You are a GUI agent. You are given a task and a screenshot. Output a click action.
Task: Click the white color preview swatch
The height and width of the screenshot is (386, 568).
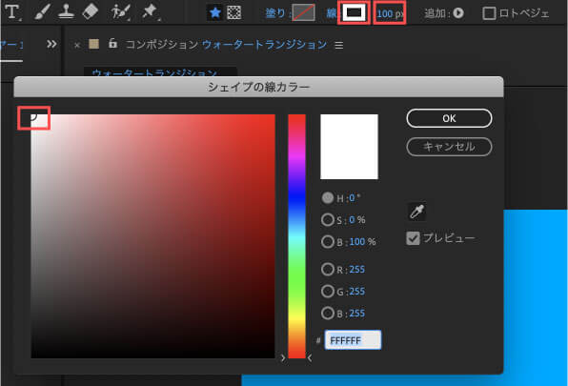(349, 147)
